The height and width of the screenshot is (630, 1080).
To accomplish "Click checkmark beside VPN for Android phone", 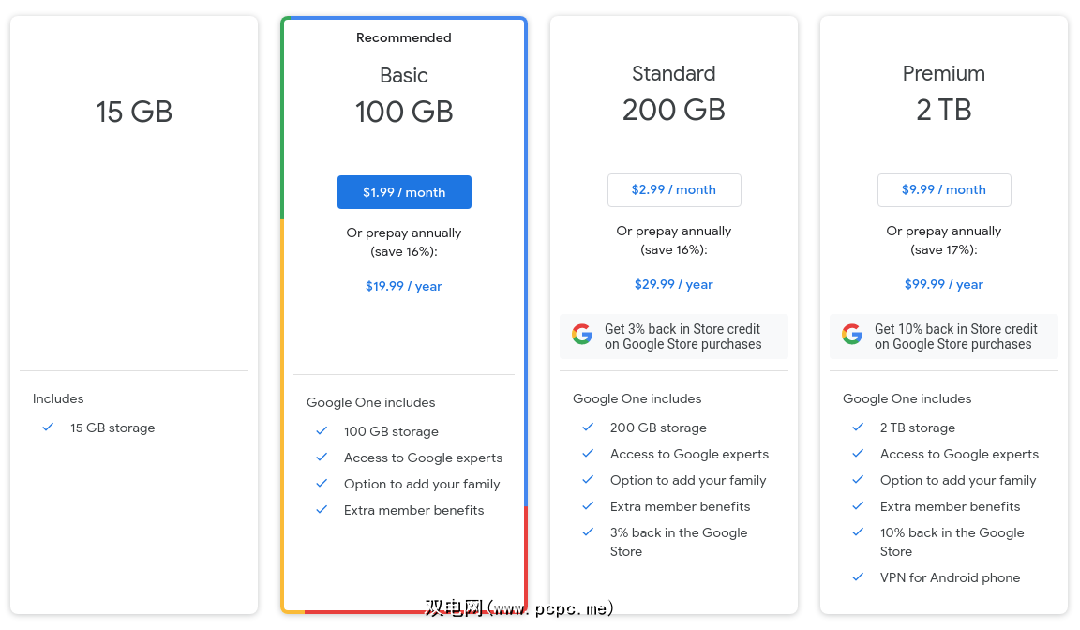I will (x=858, y=577).
